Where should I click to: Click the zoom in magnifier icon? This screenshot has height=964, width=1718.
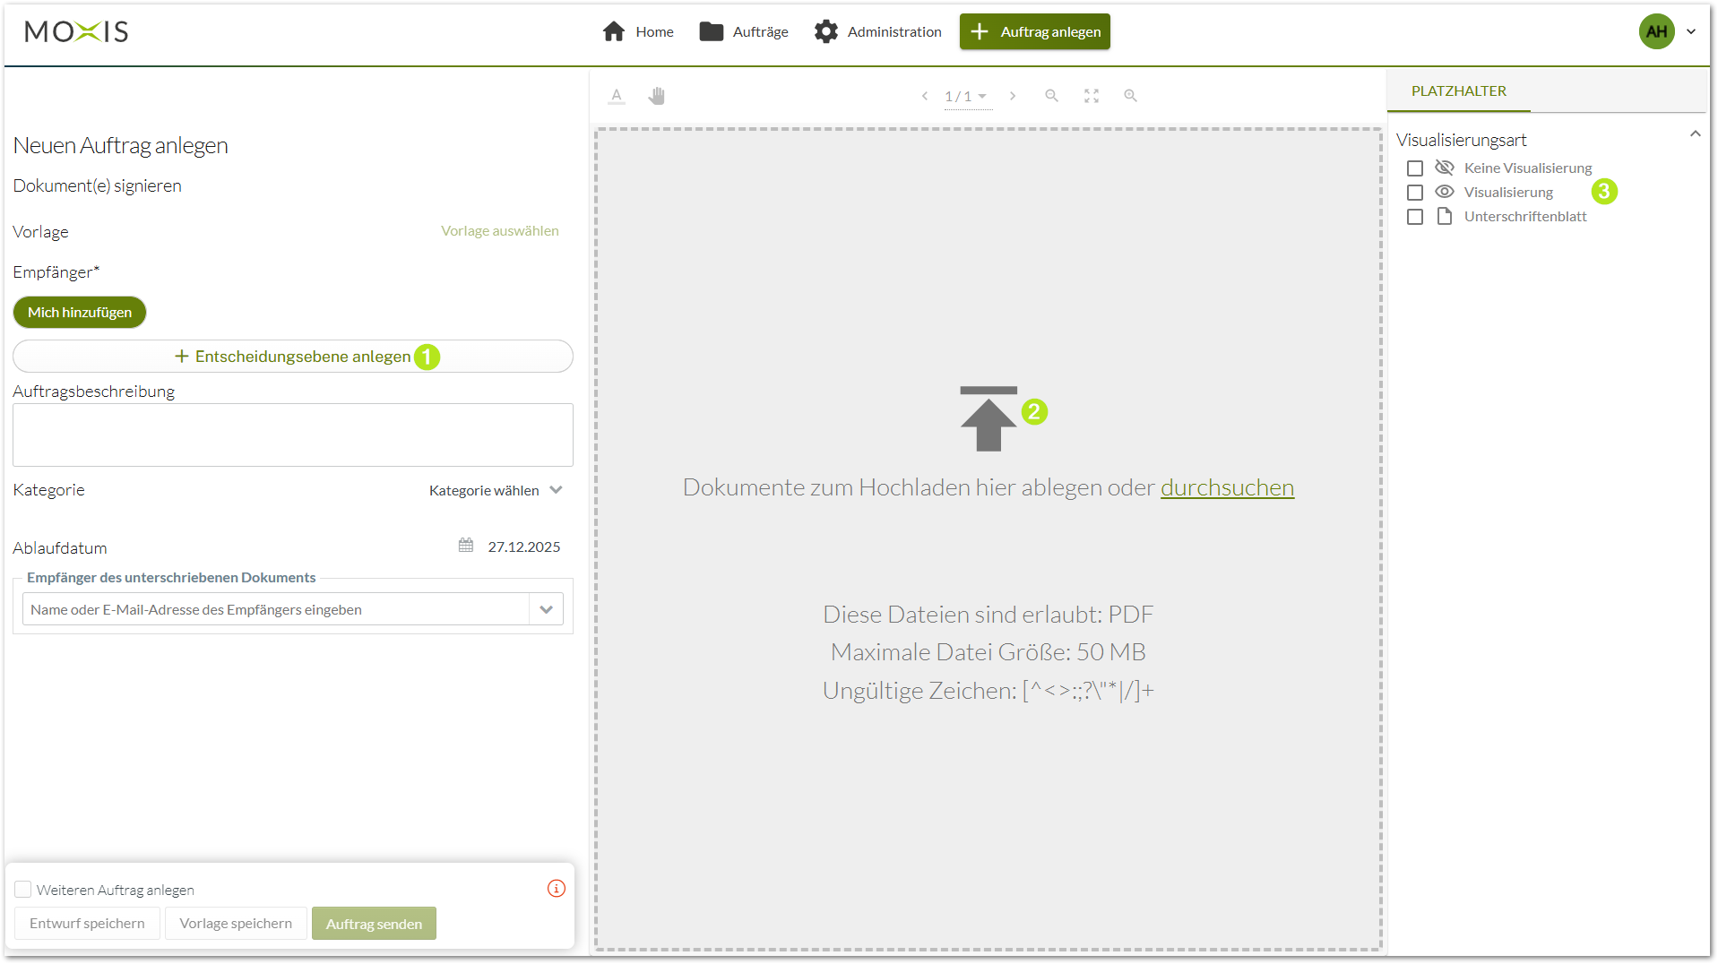(1130, 96)
